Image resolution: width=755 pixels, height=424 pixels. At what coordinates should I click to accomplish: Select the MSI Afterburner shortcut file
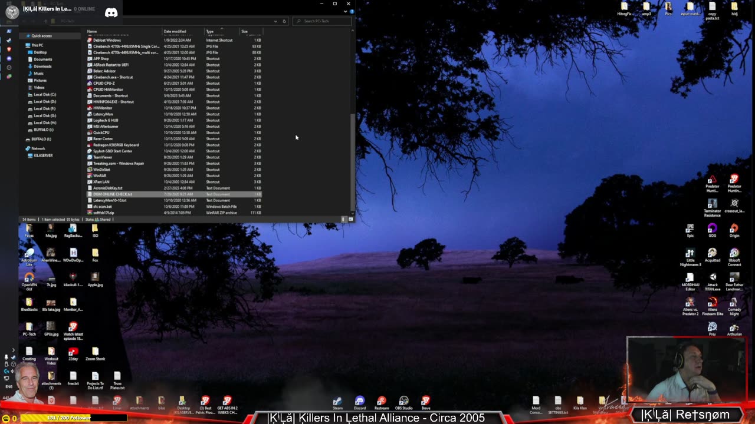pyautogui.click(x=174, y=127)
